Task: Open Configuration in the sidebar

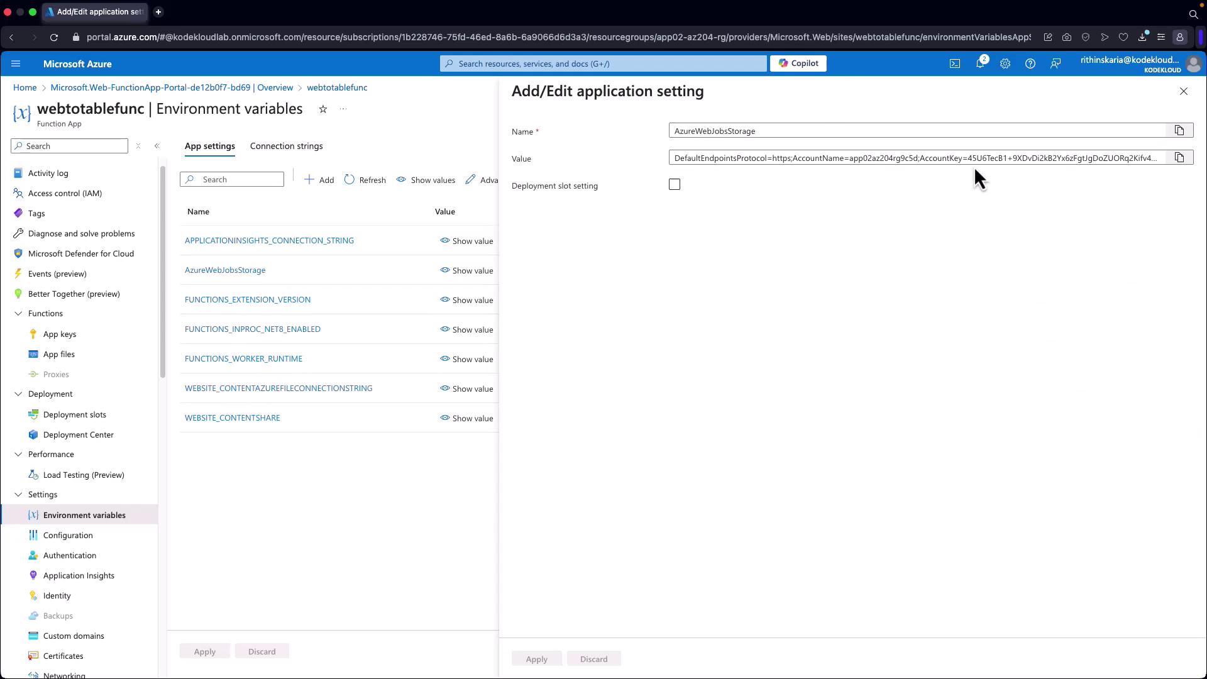Action: pyautogui.click(x=68, y=535)
